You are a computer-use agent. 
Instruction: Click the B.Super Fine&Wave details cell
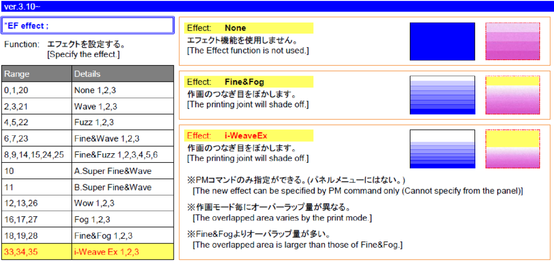coord(123,187)
